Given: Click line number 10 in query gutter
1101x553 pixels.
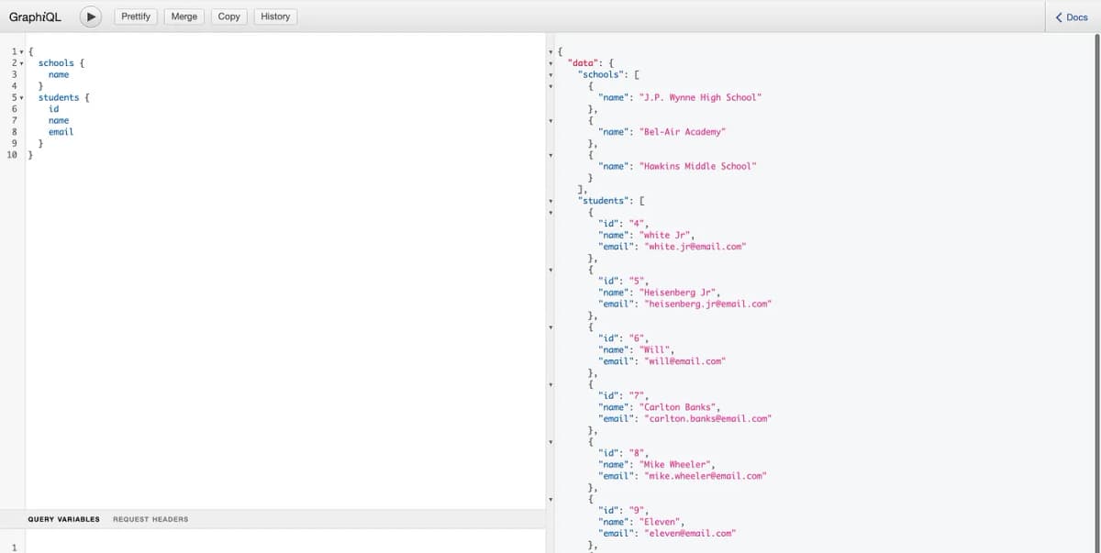Looking at the screenshot, I should coord(11,155).
